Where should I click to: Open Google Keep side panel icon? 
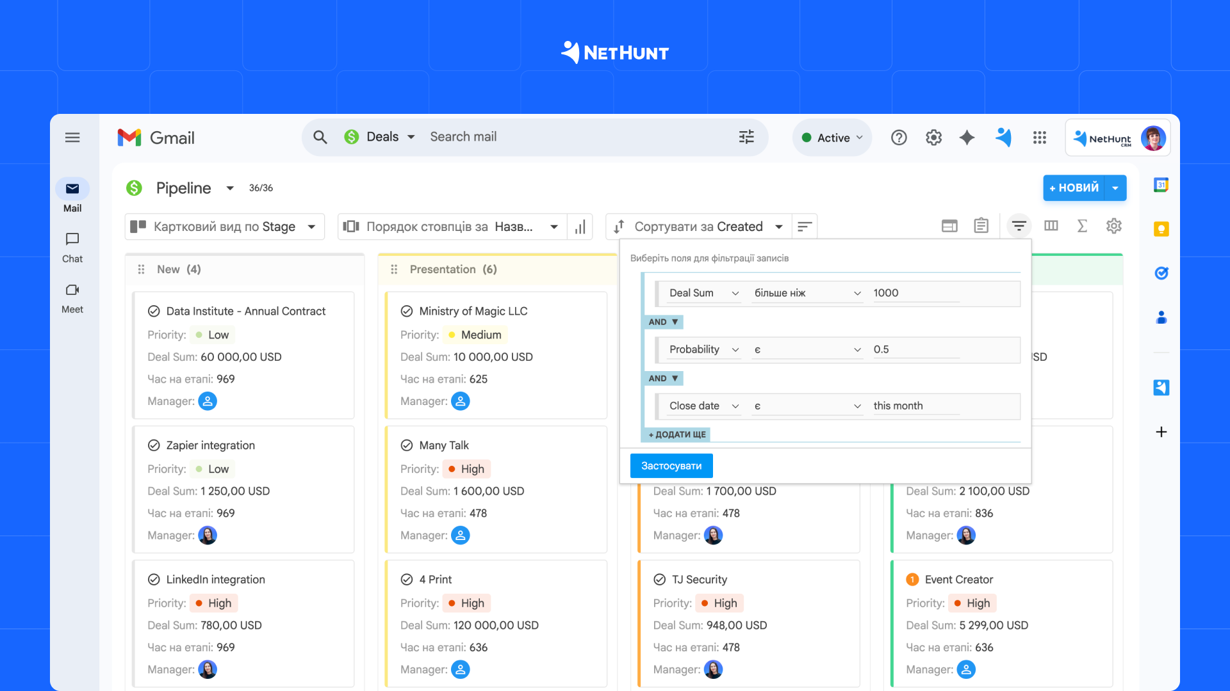[1161, 229]
